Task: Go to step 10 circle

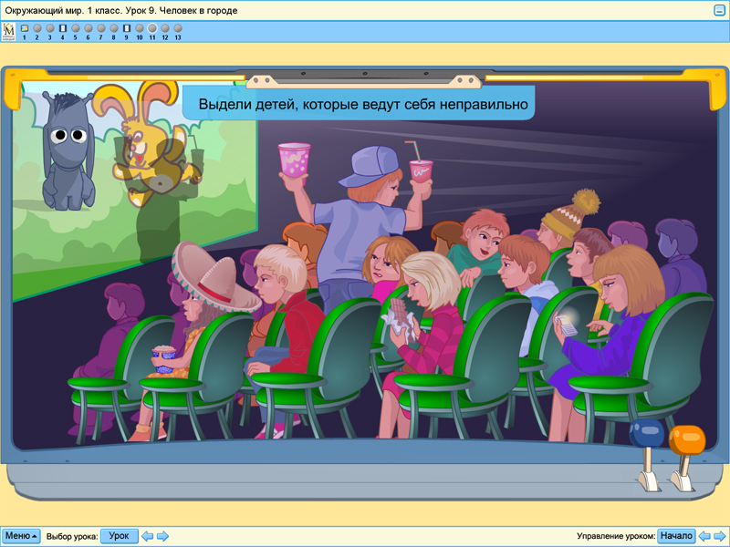Action: (x=140, y=28)
